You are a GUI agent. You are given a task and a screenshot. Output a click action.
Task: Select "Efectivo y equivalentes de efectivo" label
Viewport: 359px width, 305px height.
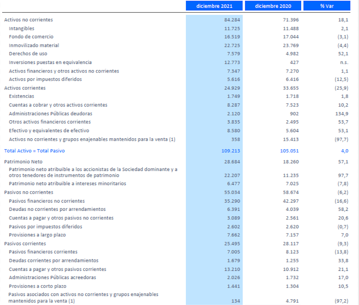49,130
